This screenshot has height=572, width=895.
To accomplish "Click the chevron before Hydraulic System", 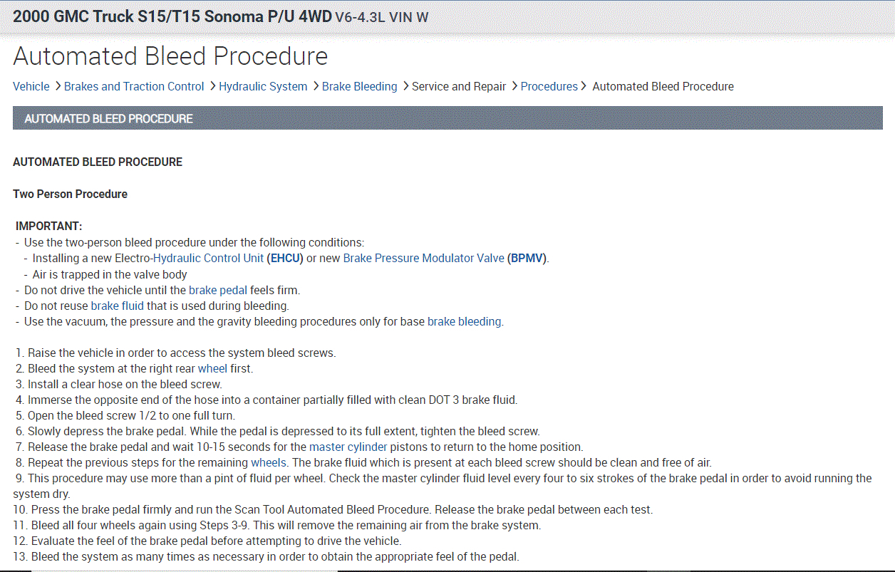I will tap(212, 87).
